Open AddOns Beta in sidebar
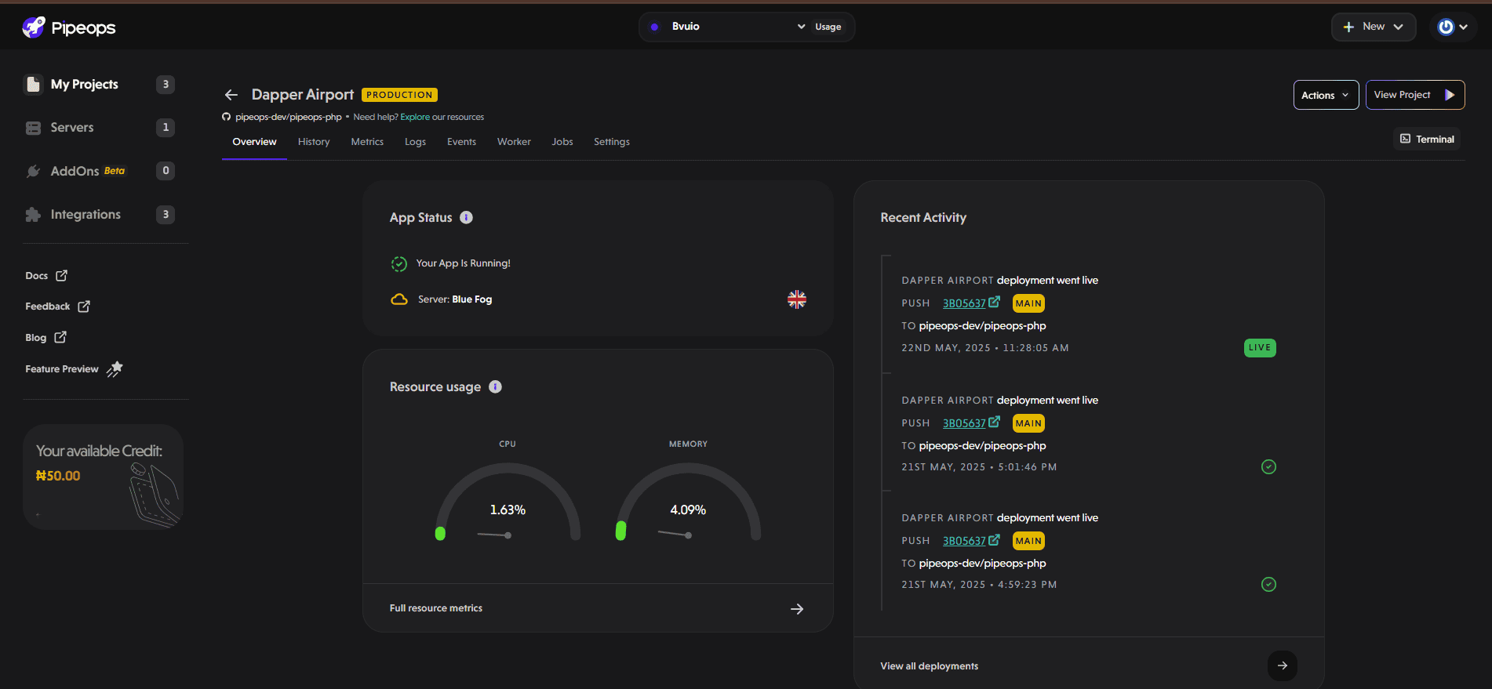Screen dimensions: 1492x689 [x=100, y=171]
